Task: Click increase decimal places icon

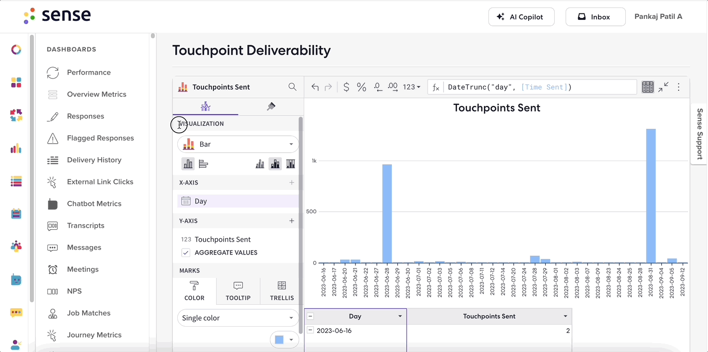Action: pyautogui.click(x=393, y=87)
